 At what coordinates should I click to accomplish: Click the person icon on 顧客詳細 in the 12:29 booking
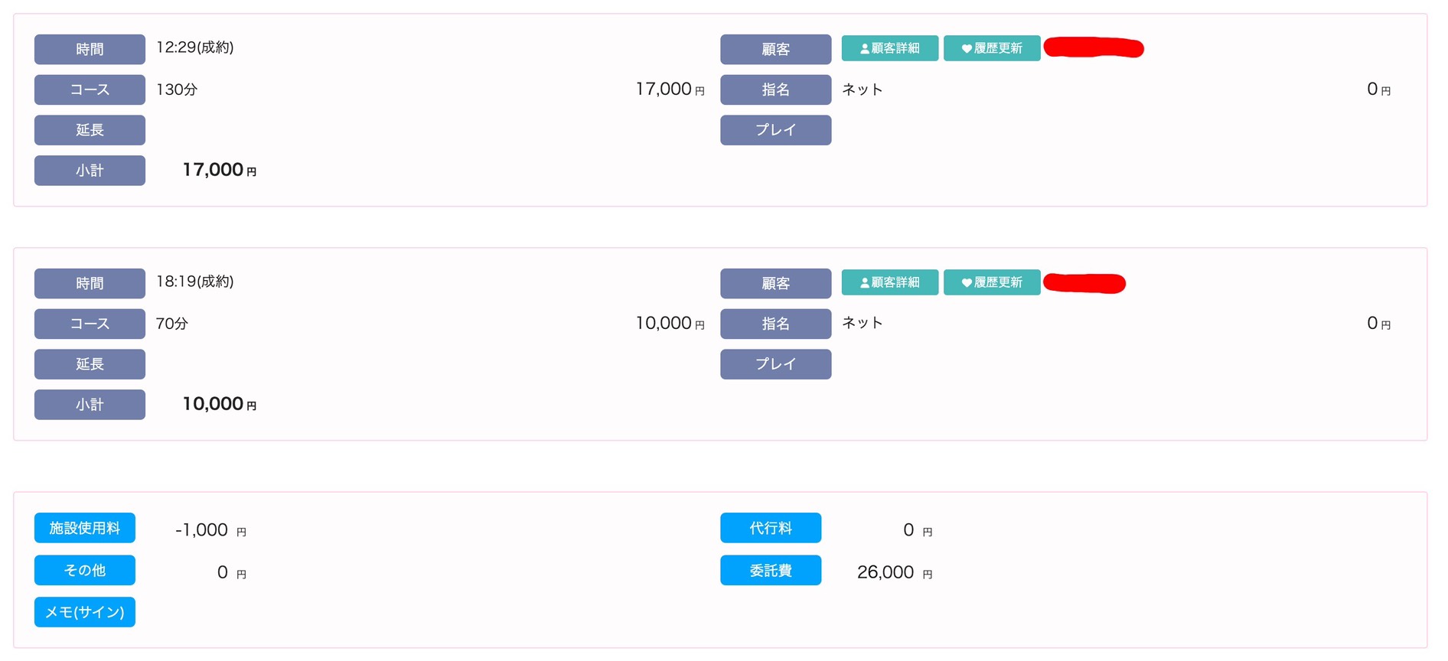(865, 49)
